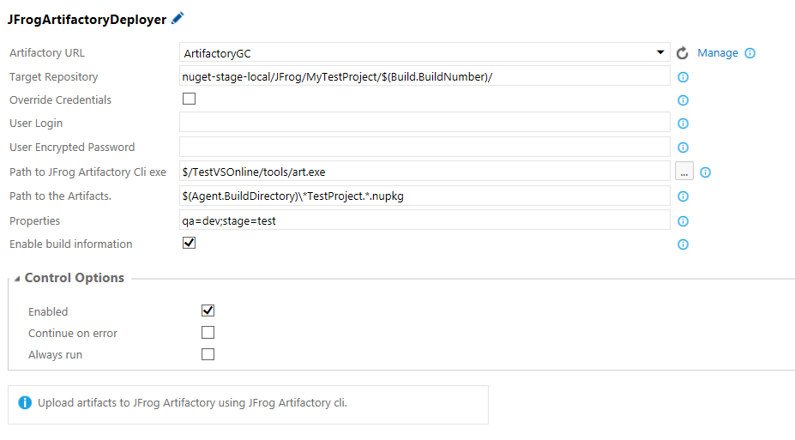Tick the Override Credentials checkbox
This screenshot has width=795, height=440.
pos(190,99)
